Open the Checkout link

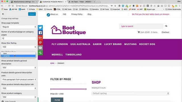pos(165,32)
